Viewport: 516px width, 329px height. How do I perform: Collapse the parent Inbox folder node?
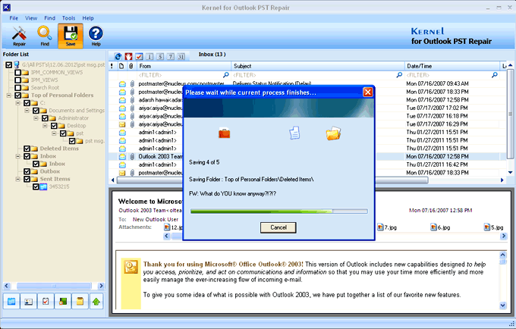point(18,156)
